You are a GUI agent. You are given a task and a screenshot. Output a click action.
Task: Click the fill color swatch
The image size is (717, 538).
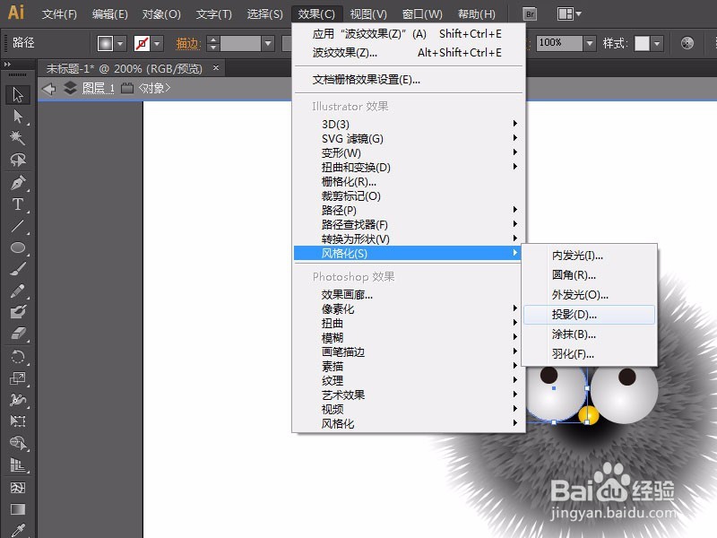(105, 43)
